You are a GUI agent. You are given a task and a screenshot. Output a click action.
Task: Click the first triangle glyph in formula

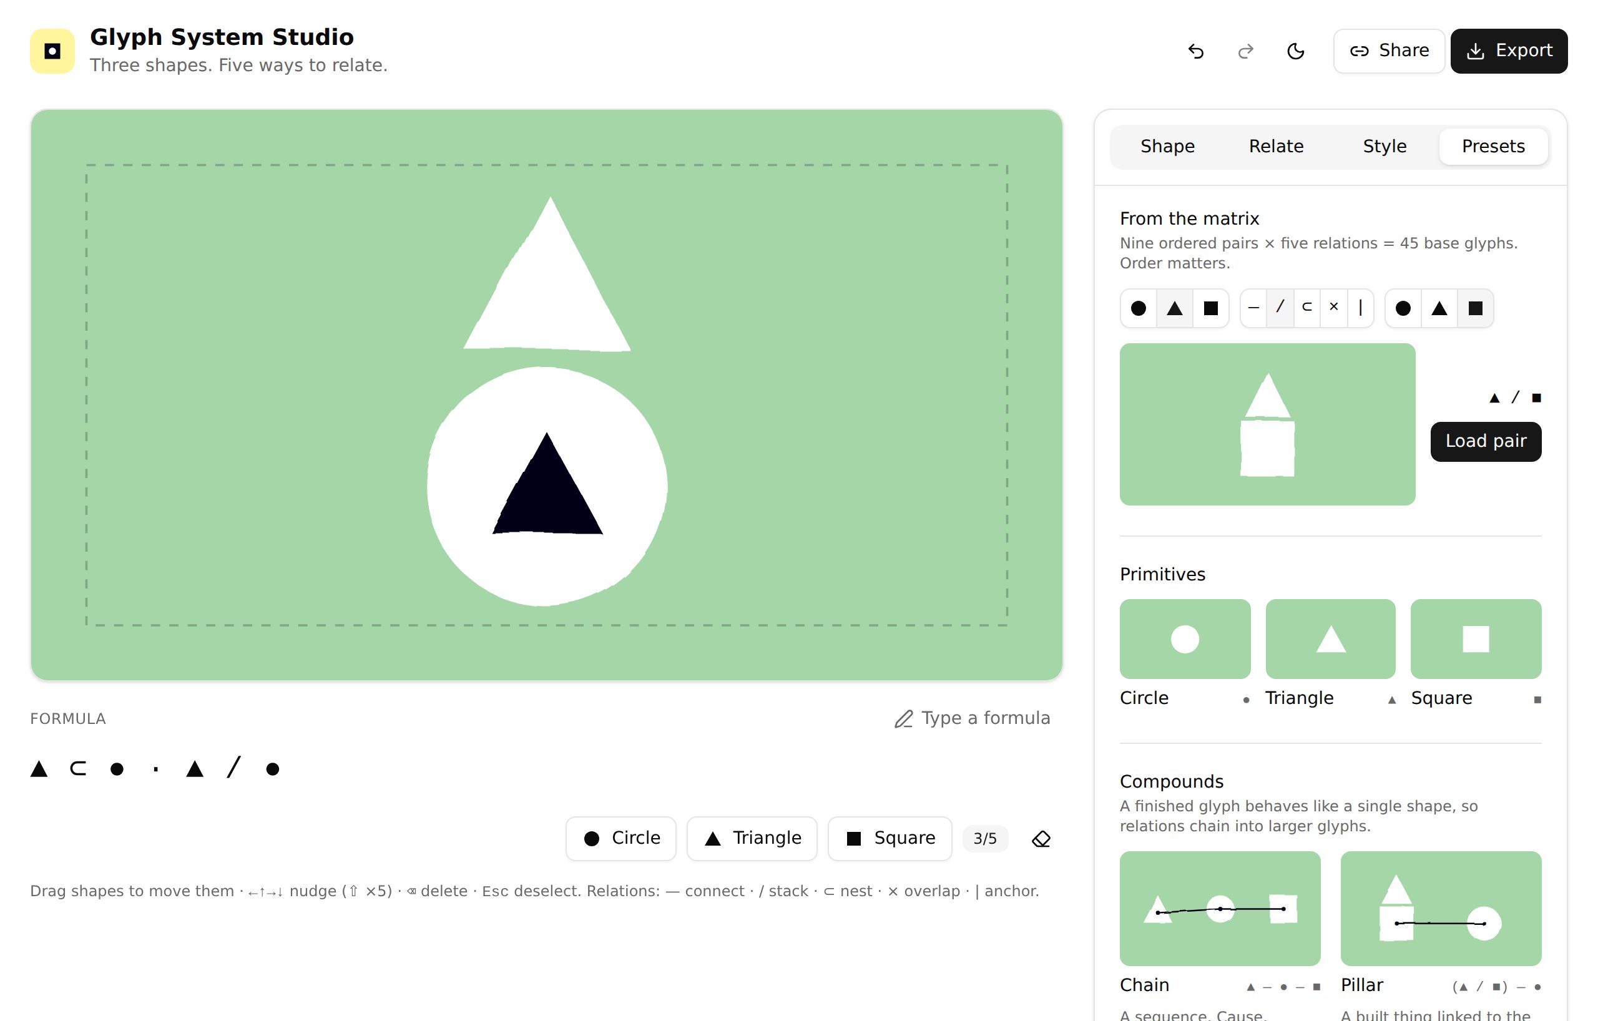[39, 769]
